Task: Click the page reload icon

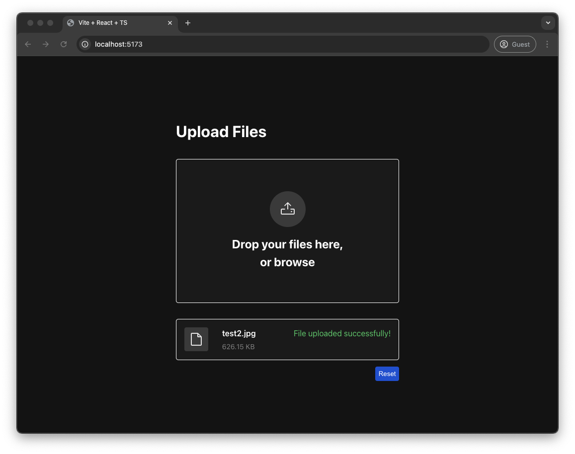Action: [x=63, y=44]
